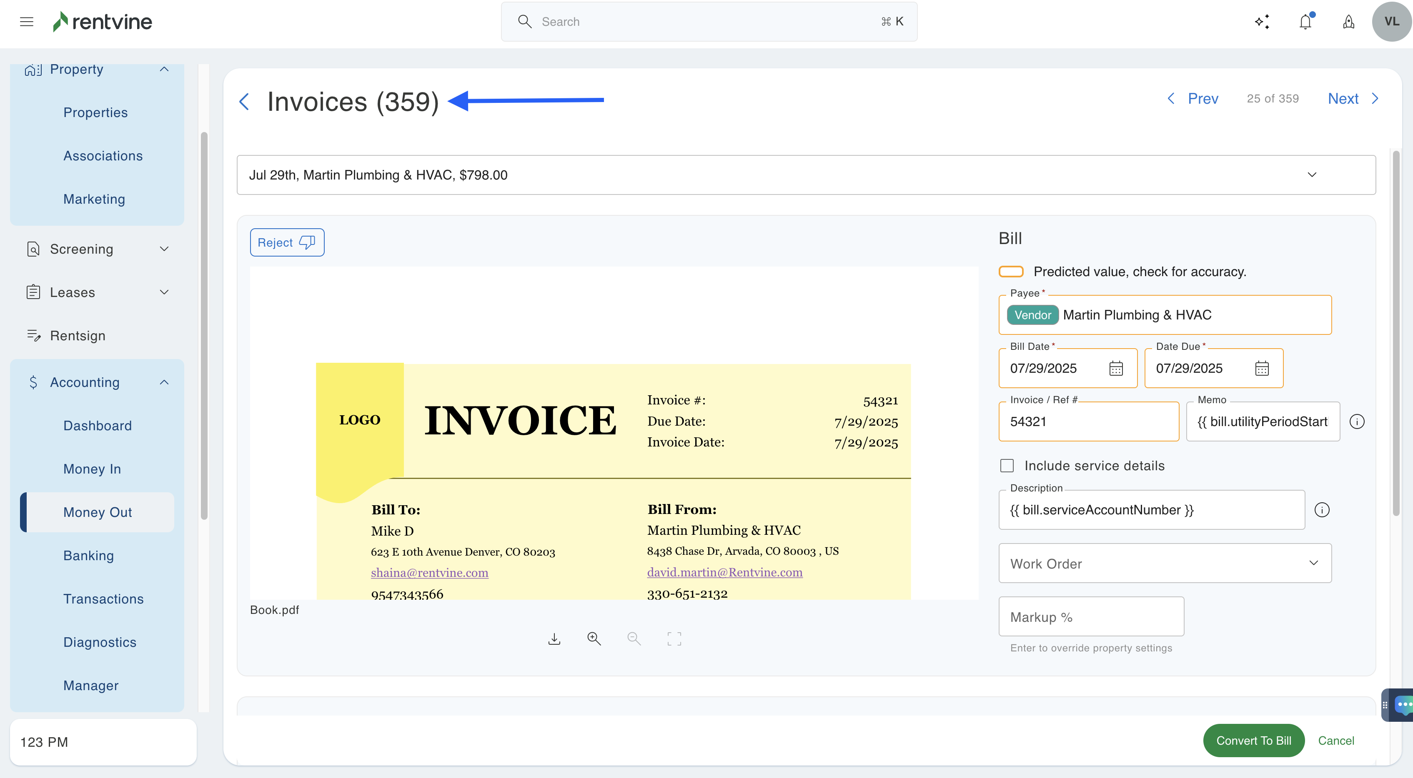Click the rocket icon in the header
Screen dimensions: 1413x778
(1348, 22)
